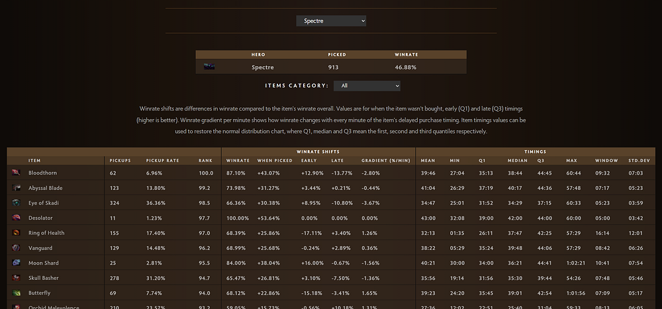Click Moon Shard's 1:02:21 max timing

[575, 263]
